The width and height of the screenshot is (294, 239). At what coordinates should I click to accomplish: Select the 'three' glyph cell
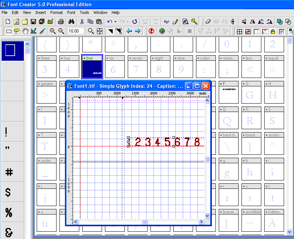(x=47, y=67)
